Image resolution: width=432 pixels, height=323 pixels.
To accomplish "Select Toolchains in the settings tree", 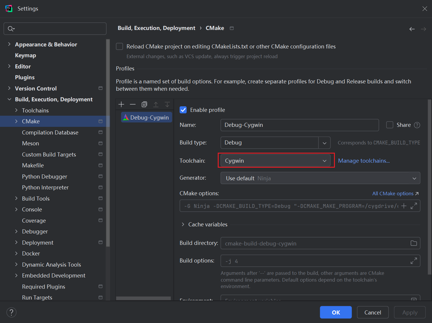I will tap(35, 110).
